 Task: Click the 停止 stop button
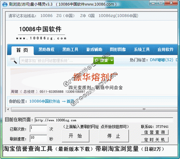tap(114, 136)
